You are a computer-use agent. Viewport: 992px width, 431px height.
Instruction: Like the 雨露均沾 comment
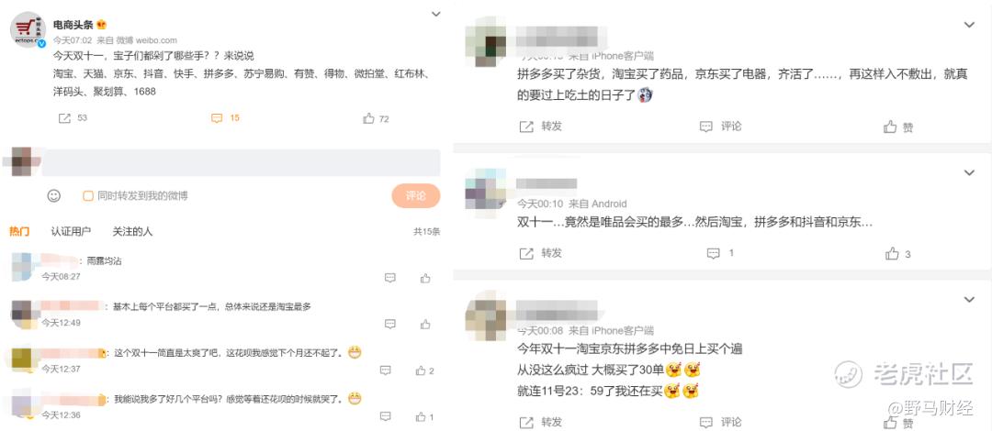coord(425,278)
